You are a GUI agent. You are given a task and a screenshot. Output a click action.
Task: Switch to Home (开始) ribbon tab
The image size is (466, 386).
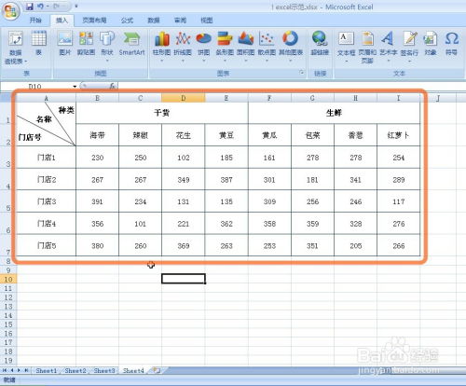click(35, 21)
